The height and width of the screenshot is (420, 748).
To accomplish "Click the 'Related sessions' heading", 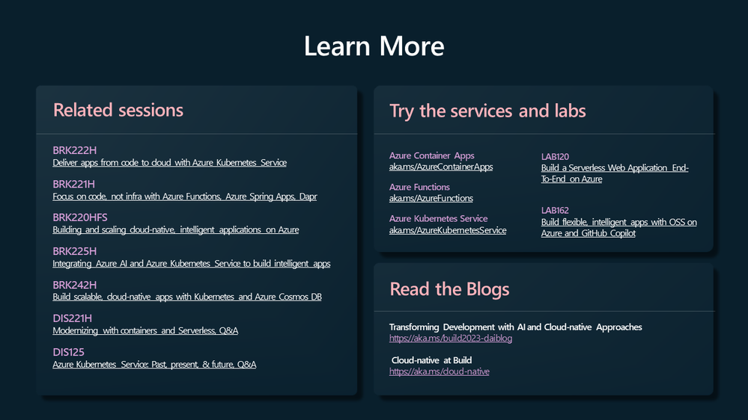I will click(118, 110).
